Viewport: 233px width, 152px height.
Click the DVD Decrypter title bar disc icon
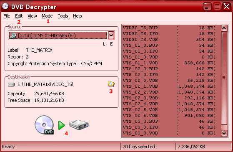5,6
